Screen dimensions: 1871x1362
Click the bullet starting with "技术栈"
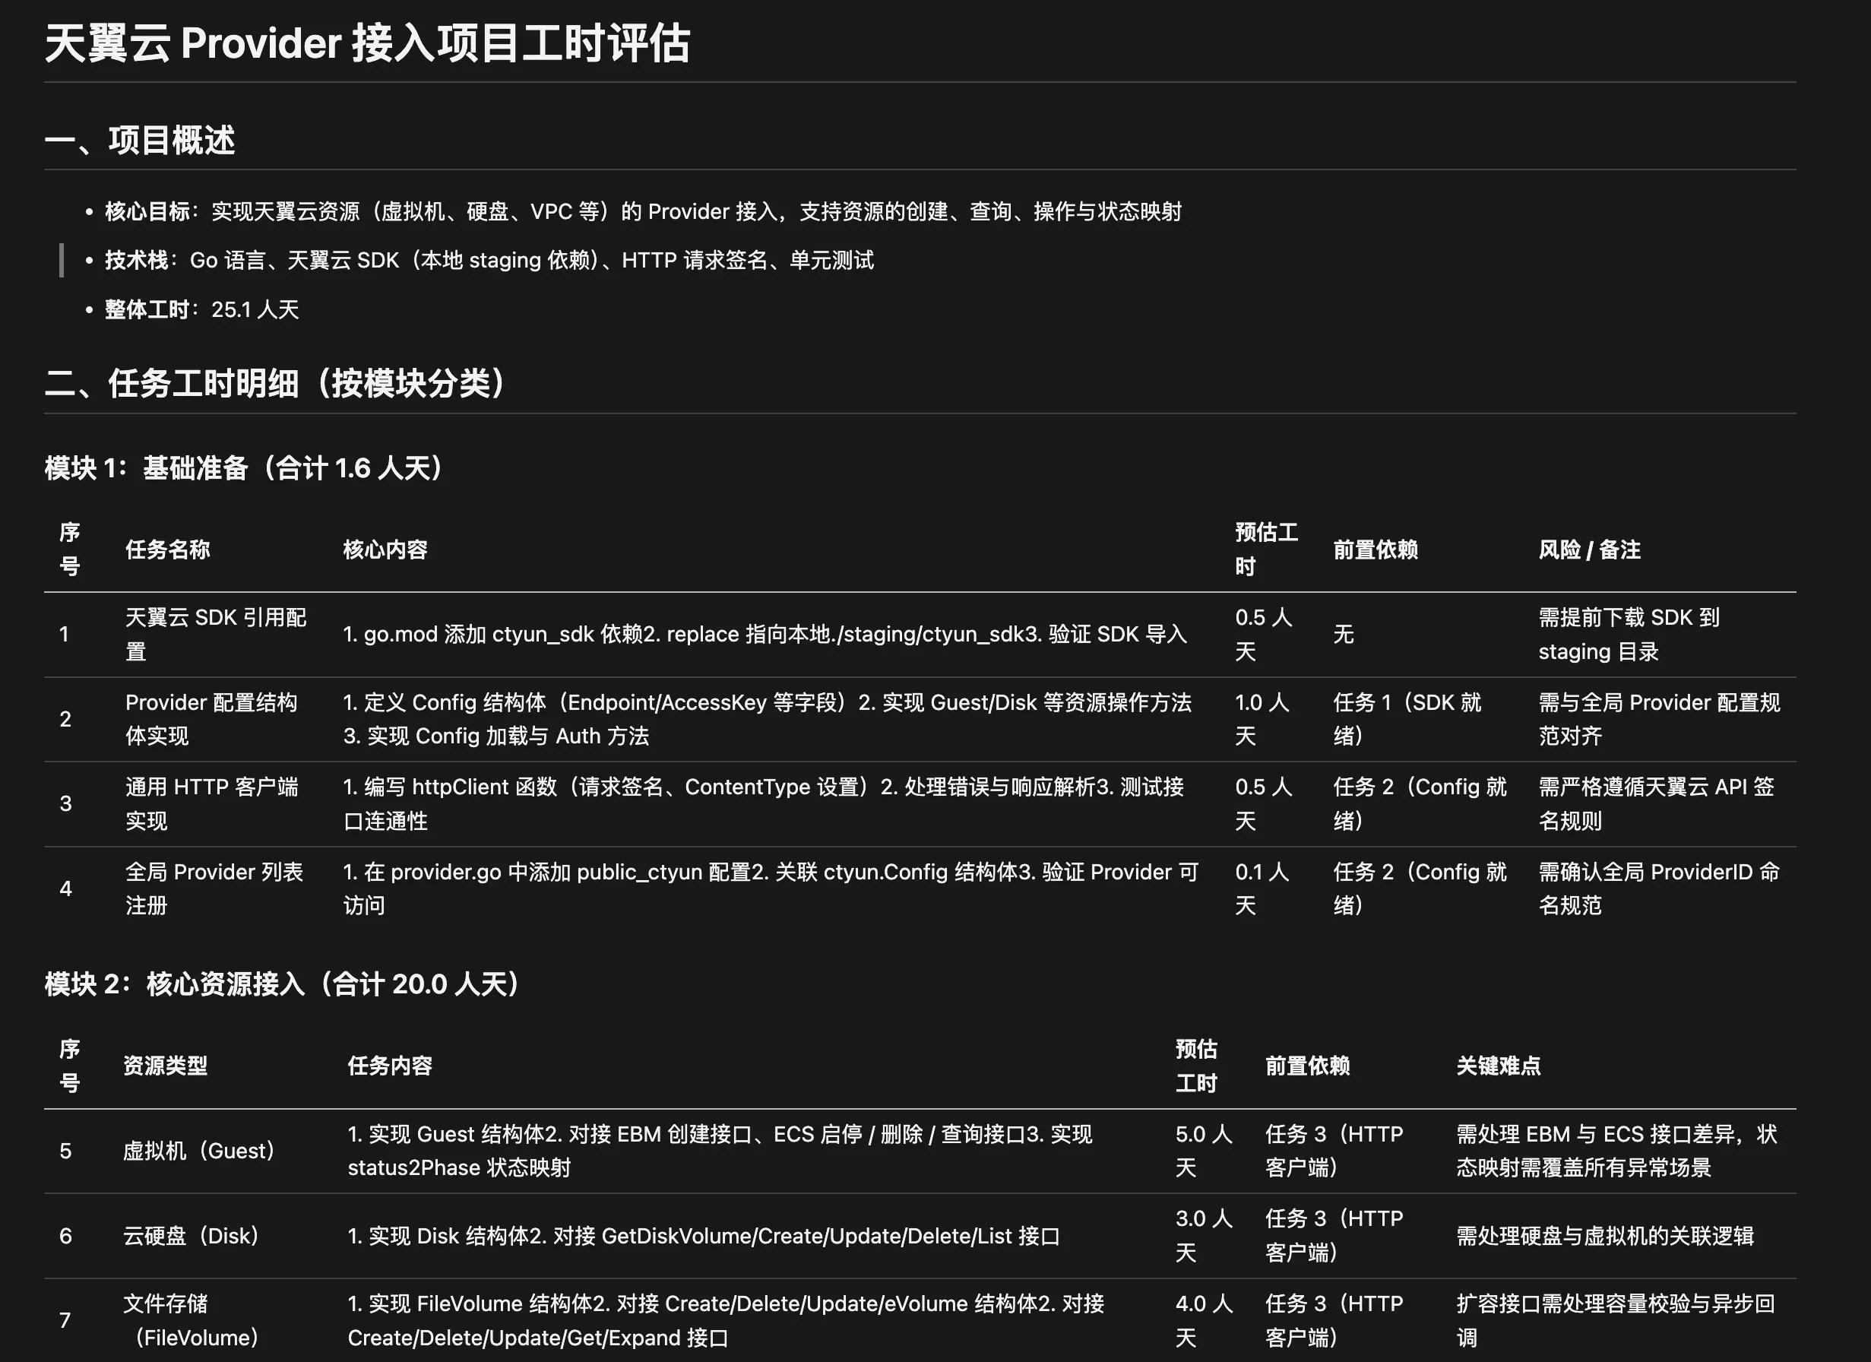tap(489, 261)
